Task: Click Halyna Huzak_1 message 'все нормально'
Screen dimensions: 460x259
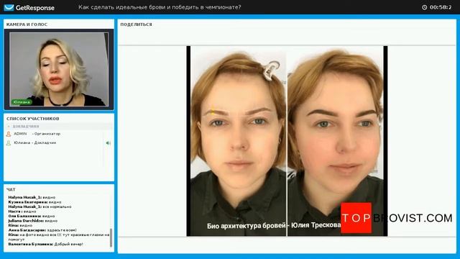Action: click(40, 206)
